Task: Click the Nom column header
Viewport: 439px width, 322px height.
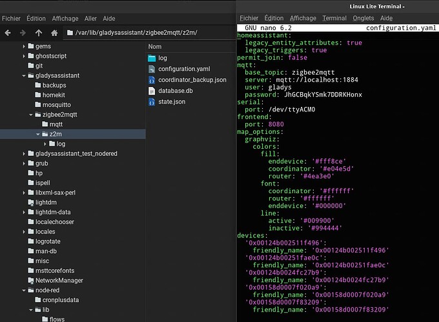Action: click(155, 46)
